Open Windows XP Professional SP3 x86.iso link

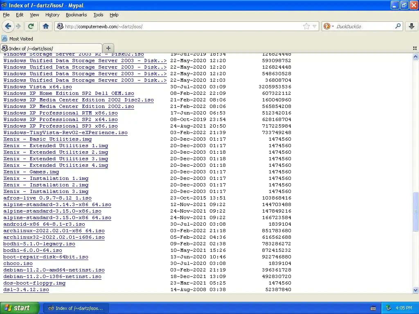tap(61, 126)
